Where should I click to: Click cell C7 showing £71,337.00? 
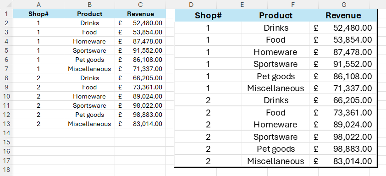click(x=140, y=69)
